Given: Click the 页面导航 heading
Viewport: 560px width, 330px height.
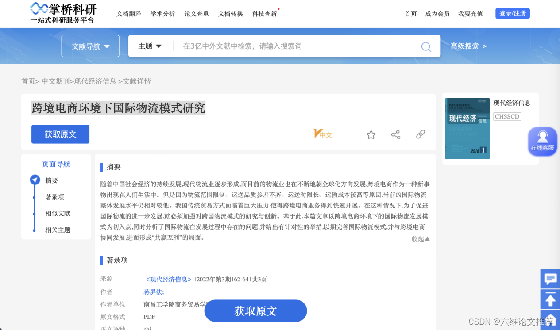Looking at the screenshot, I should [x=56, y=164].
